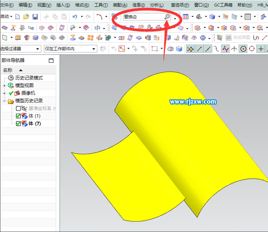Uncheck the 体 (1) body checkbox

(x=18, y=116)
